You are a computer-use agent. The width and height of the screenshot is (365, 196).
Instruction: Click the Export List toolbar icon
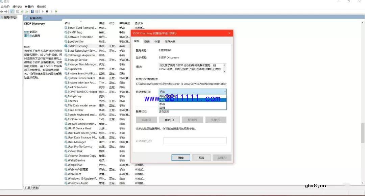[27, 11]
